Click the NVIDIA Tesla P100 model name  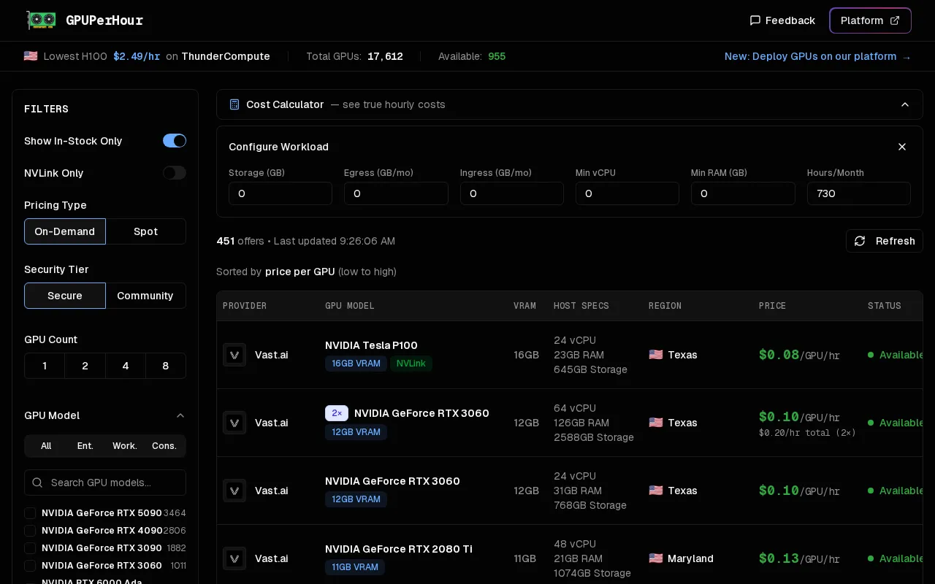point(371,345)
